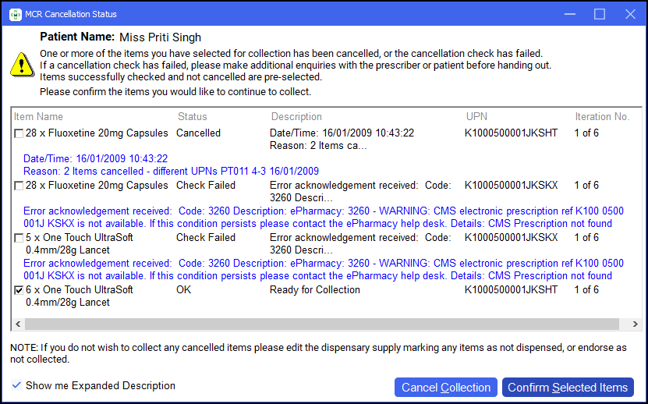Sort by the Status column header
Screen dimensions: 648x404
point(193,117)
